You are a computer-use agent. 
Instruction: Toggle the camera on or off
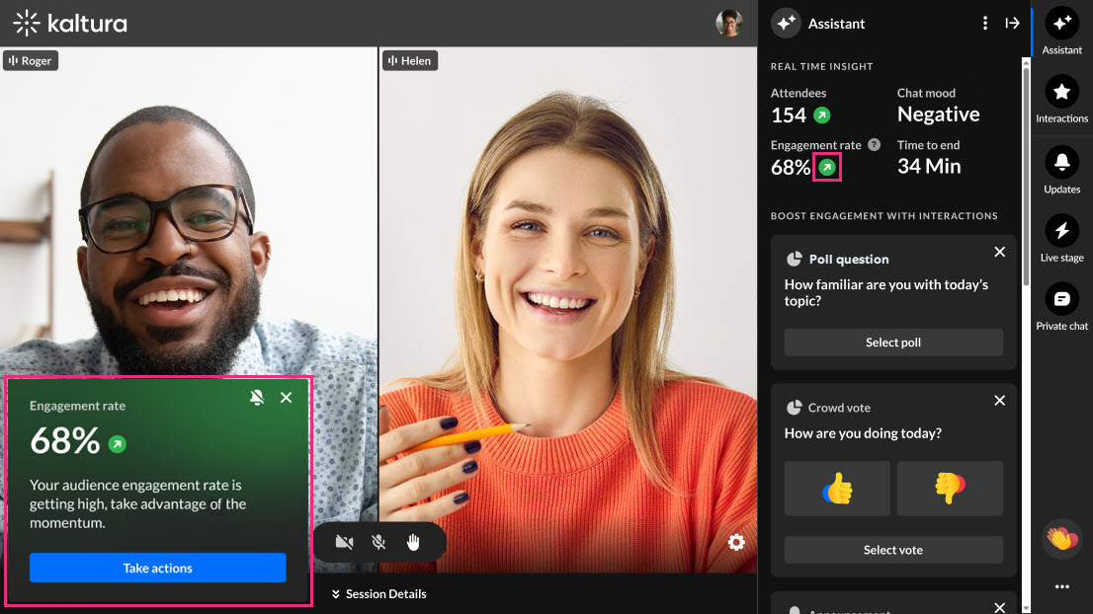[344, 542]
